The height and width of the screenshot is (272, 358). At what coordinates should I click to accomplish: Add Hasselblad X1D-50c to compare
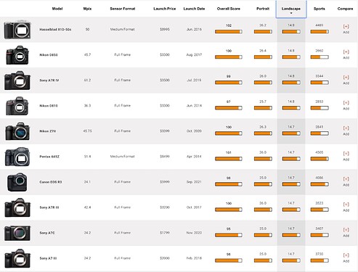pyautogui.click(x=346, y=29)
